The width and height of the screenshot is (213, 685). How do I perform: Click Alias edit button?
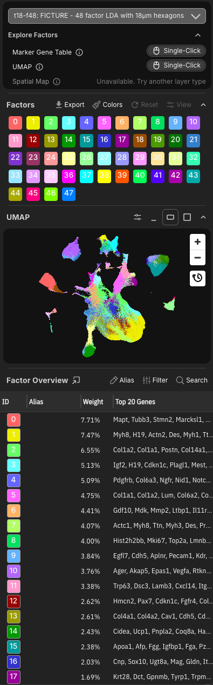point(122,380)
